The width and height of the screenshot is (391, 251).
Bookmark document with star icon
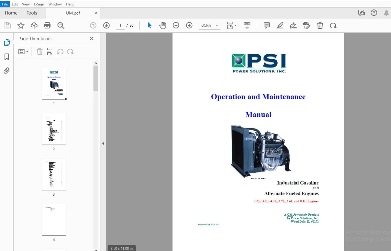point(21,25)
